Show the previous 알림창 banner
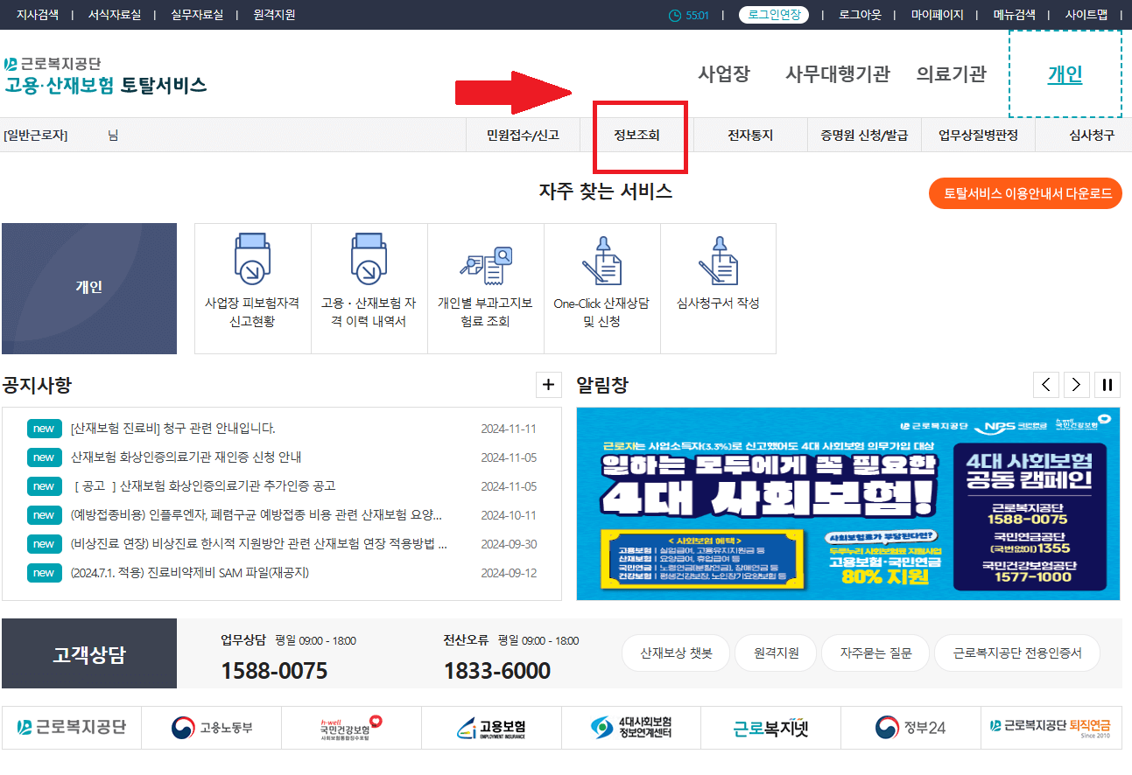Image resolution: width=1132 pixels, height=775 pixels. click(1045, 384)
